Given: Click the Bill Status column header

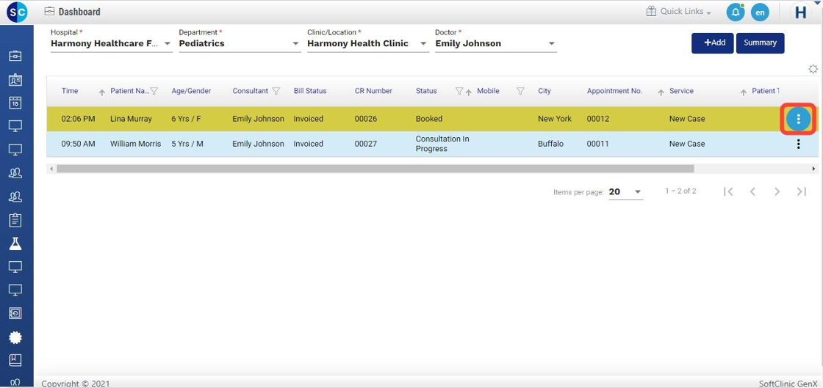Looking at the screenshot, I should (309, 91).
